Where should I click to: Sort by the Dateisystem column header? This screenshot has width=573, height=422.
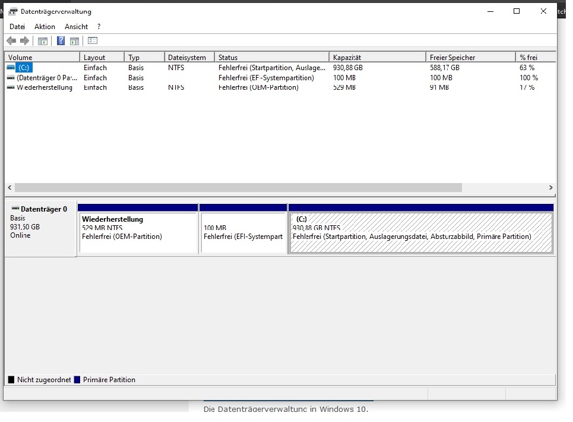click(189, 58)
